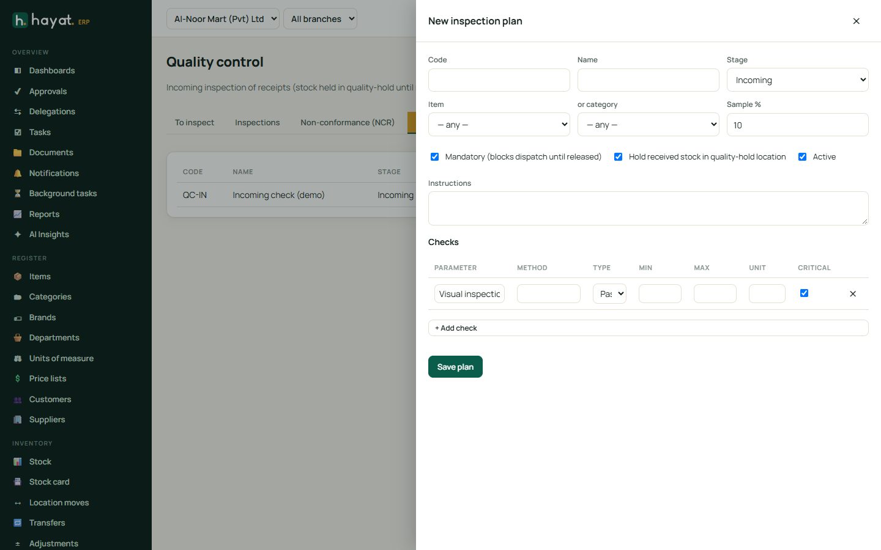Click the Instructions text area

tap(649, 208)
